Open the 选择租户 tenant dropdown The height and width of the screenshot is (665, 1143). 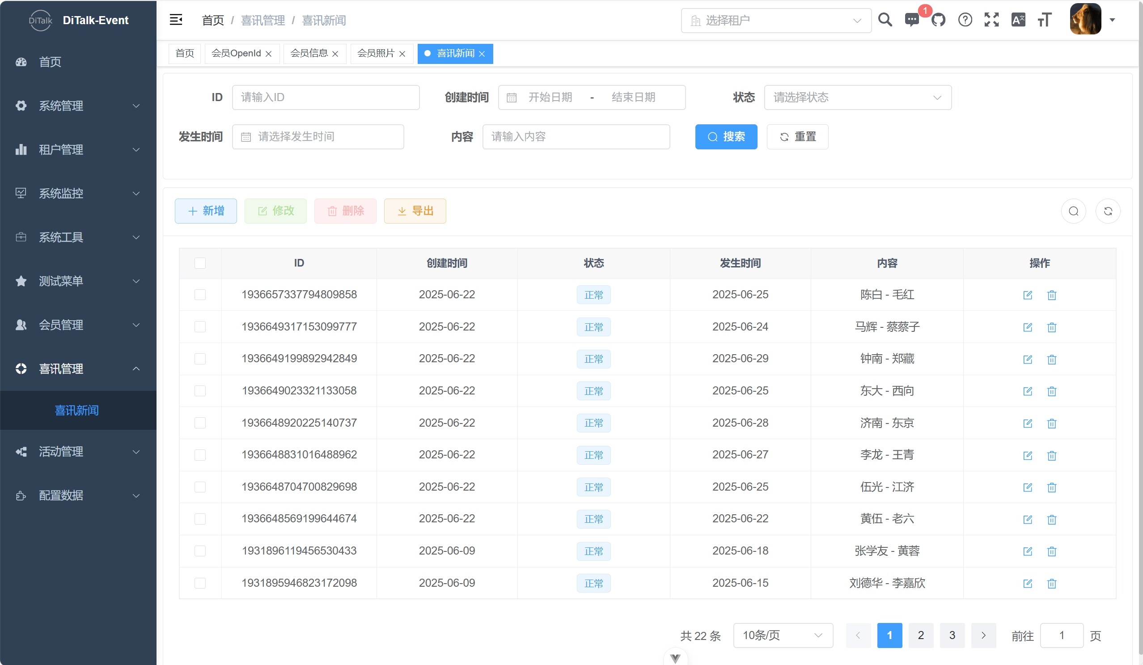775,21
